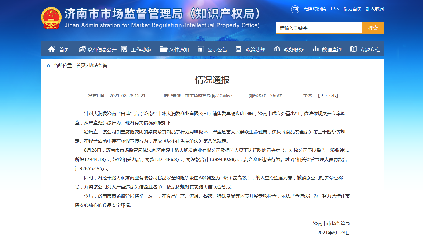
Task: Click the keyword search input field
Action: click(x=319, y=28)
